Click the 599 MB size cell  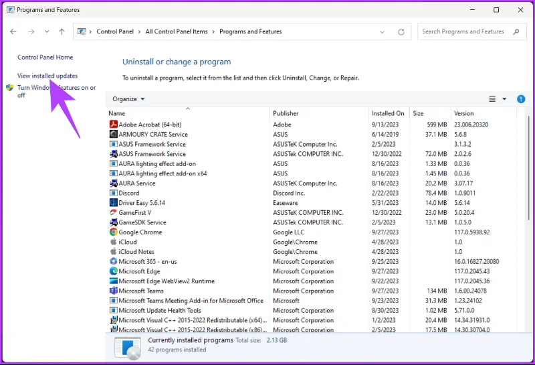[x=437, y=125]
